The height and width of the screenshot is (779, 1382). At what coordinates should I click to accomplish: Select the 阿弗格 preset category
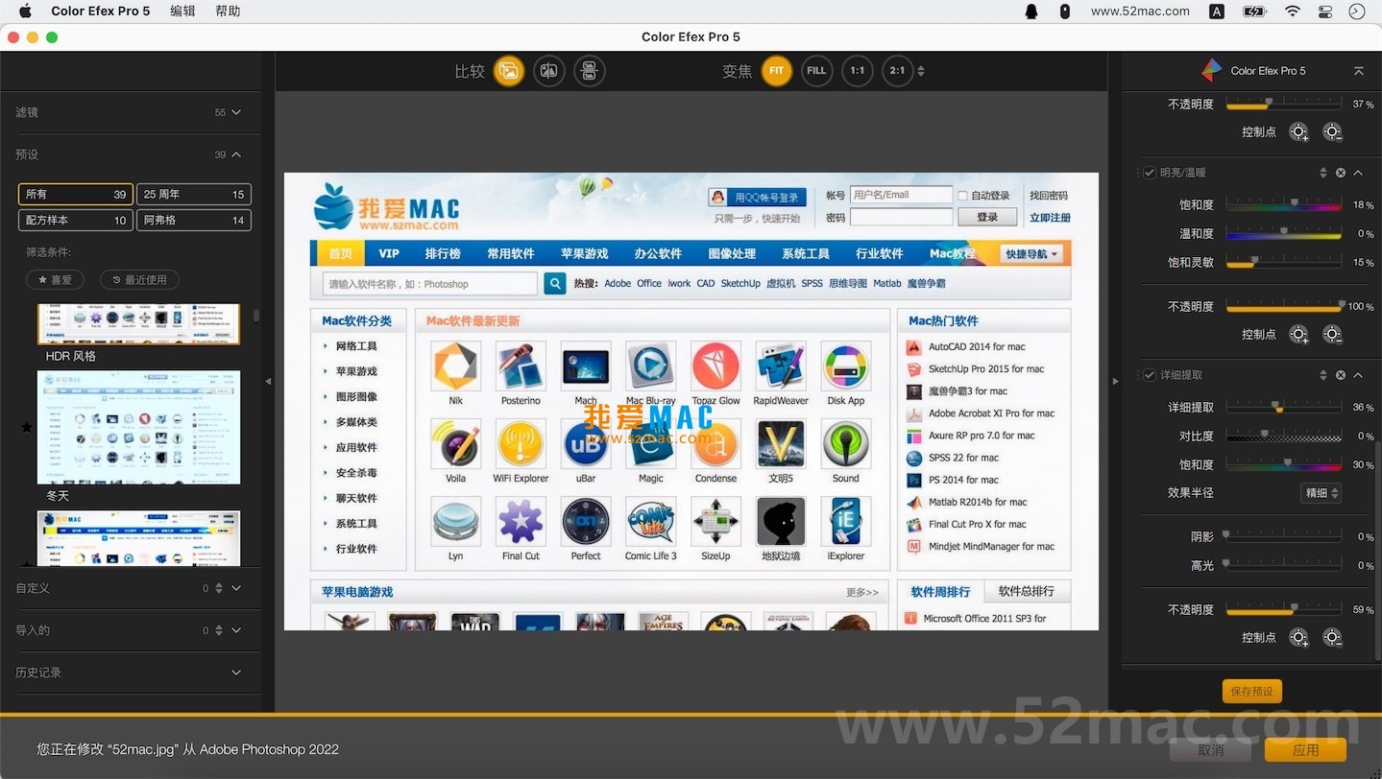pos(194,221)
